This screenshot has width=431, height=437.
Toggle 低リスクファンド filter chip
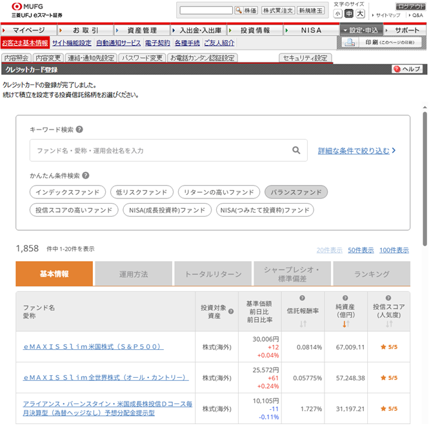[x=142, y=192]
